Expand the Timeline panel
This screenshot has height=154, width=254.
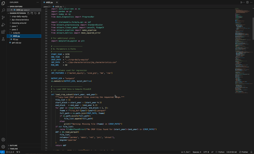point(24,149)
